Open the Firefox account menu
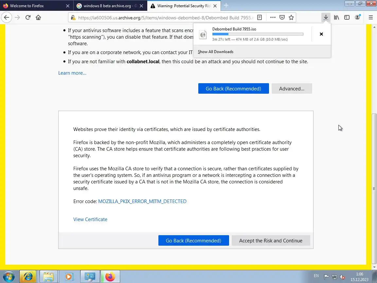 (x=357, y=17)
